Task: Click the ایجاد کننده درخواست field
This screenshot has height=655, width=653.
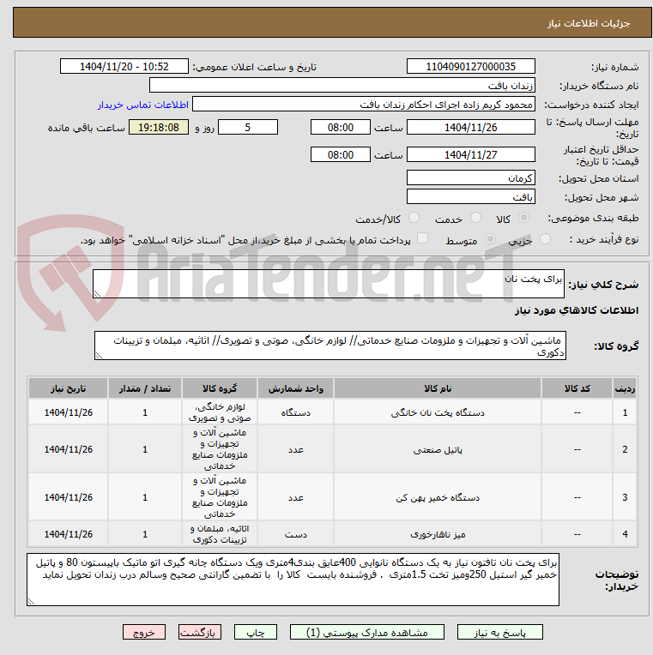Action: pyautogui.click(x=364, y=105)
